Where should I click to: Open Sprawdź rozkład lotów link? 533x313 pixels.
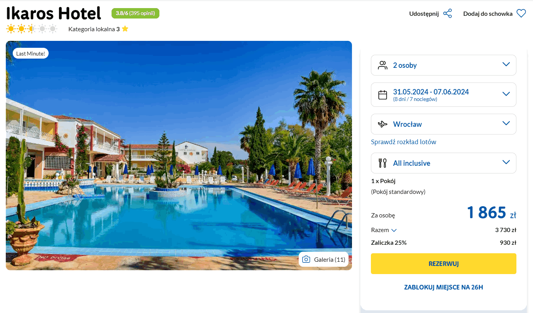(403, 142)
